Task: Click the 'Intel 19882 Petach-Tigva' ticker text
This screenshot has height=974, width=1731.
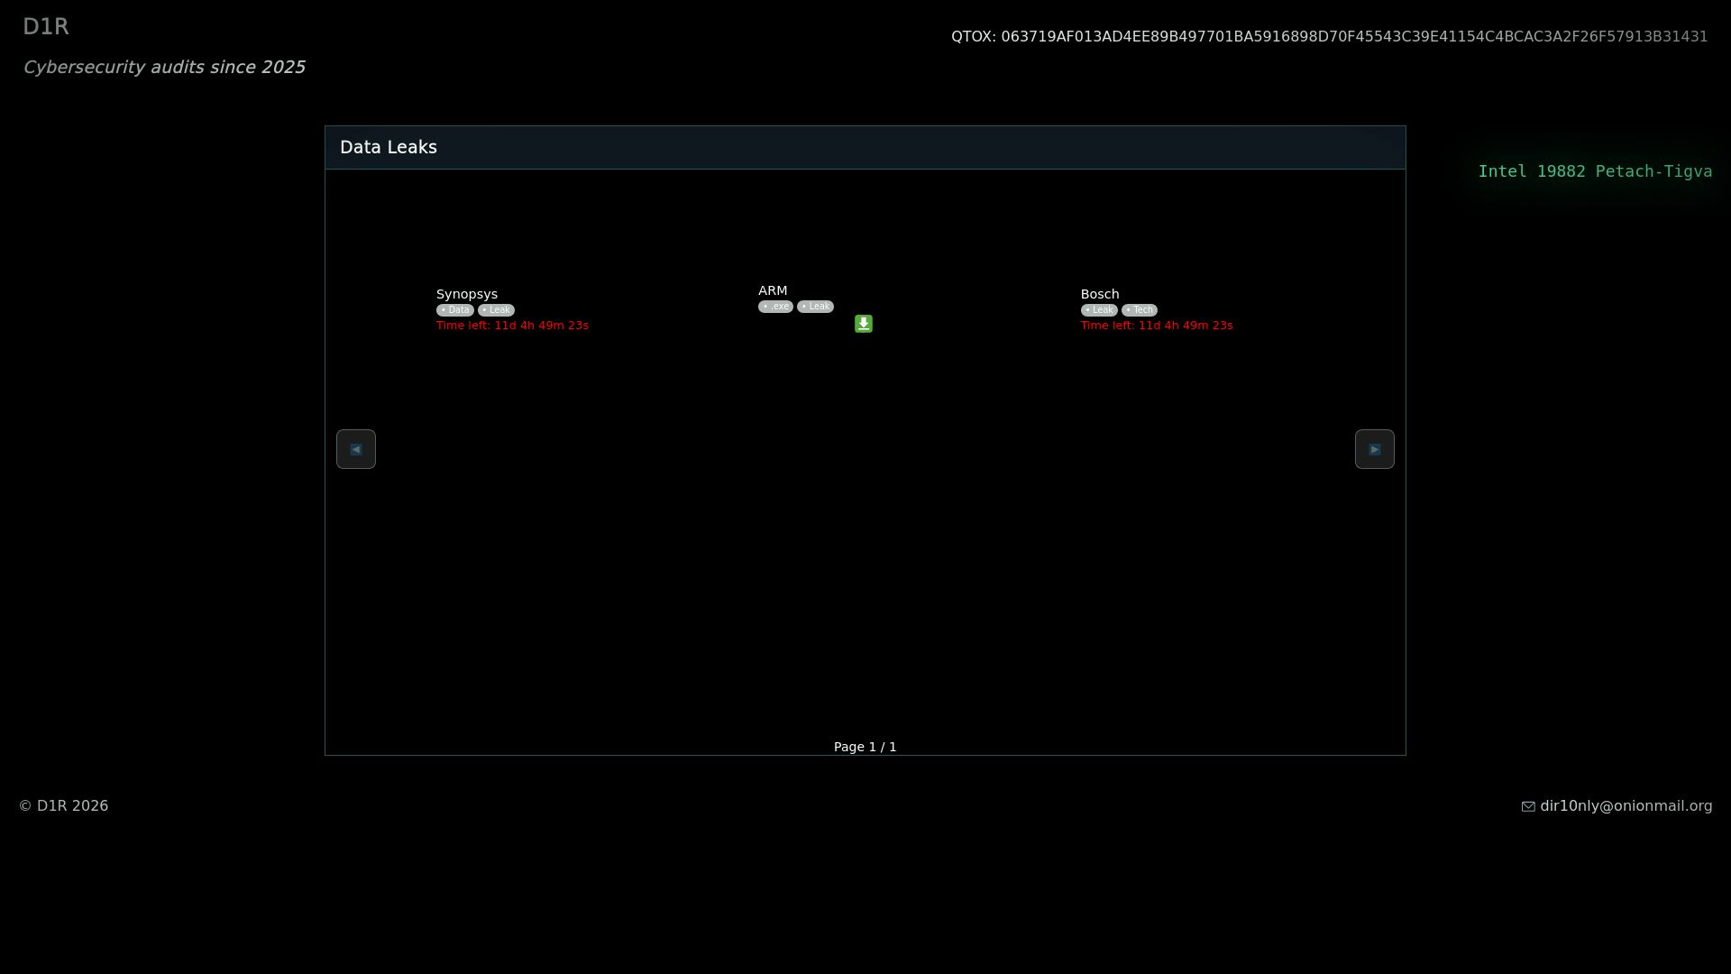Action: point(1595,171)
